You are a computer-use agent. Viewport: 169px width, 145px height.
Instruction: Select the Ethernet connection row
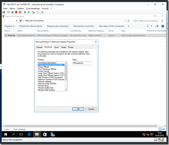pos(85,35)
